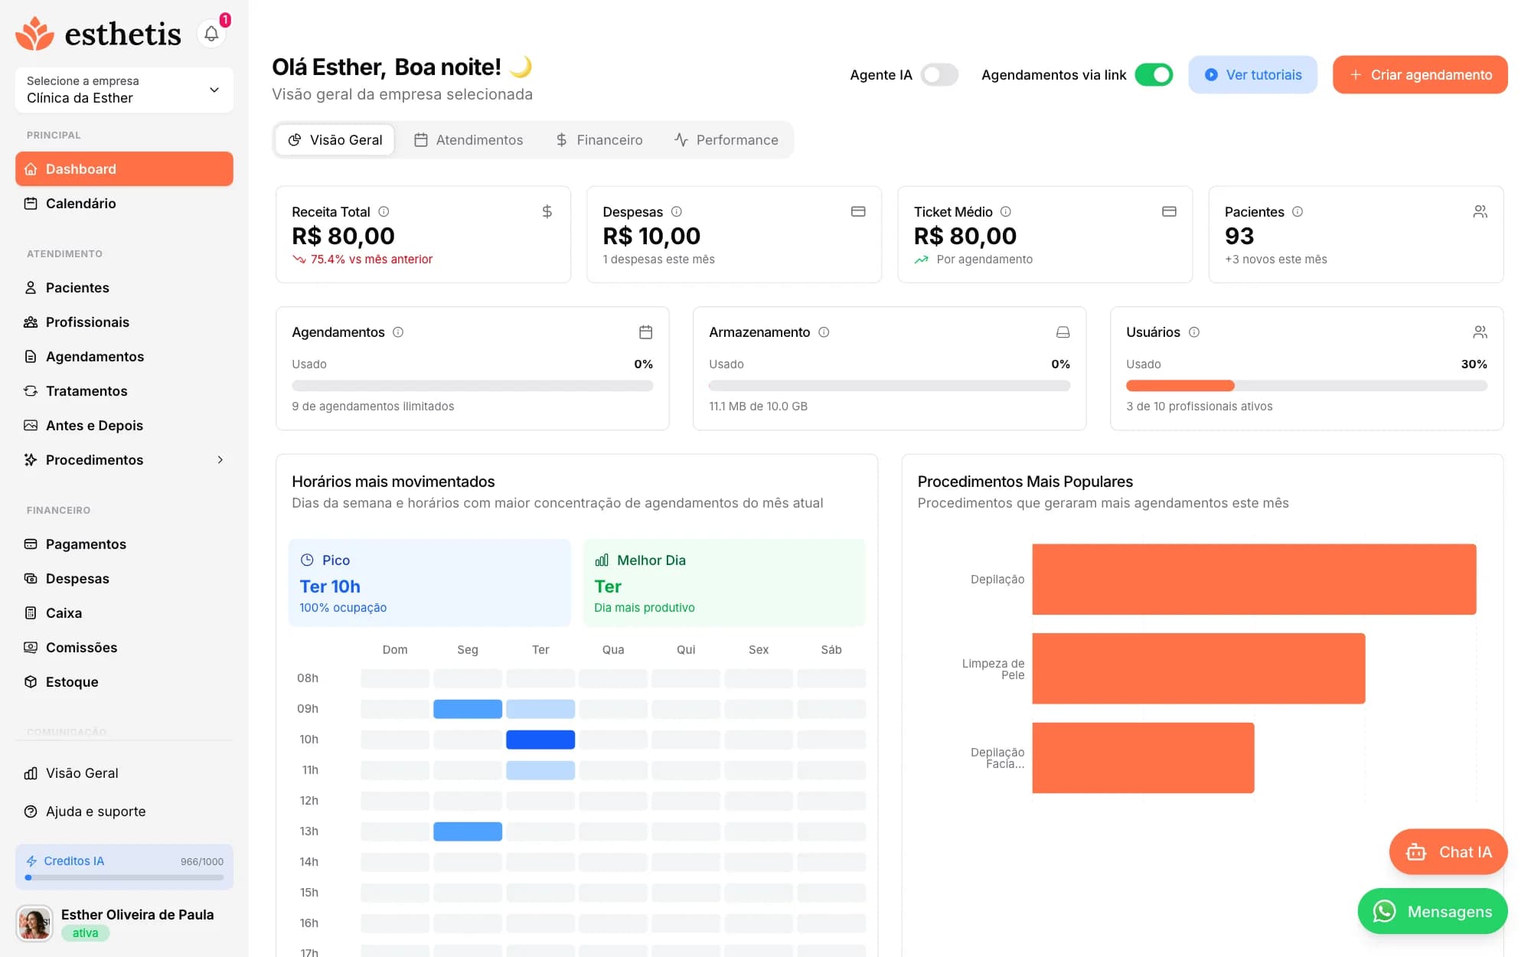Open Estoque in sidebar
Image resolution: width=1531 pixels, height=957 pixels.
coord(124,681)
